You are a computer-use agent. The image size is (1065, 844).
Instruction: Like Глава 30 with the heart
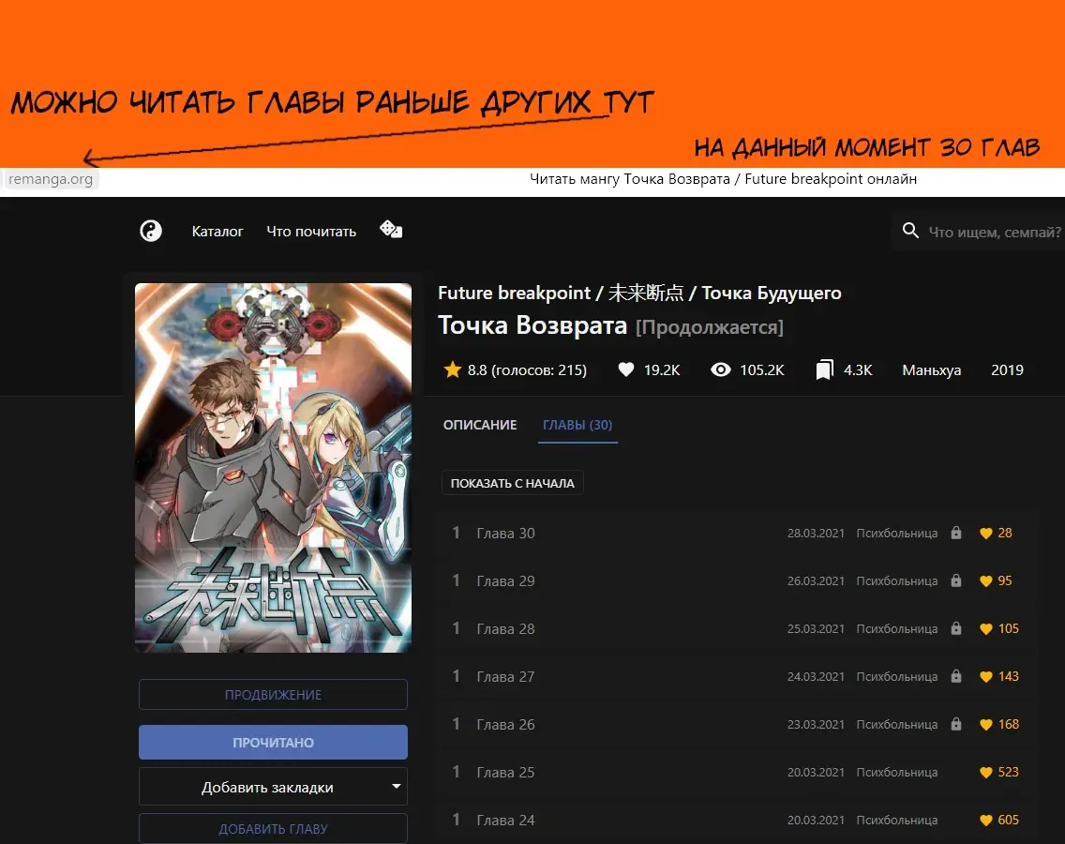pos(986,534)
